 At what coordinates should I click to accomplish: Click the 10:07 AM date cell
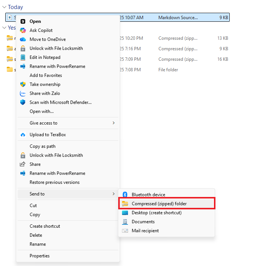tap(131, 18)
